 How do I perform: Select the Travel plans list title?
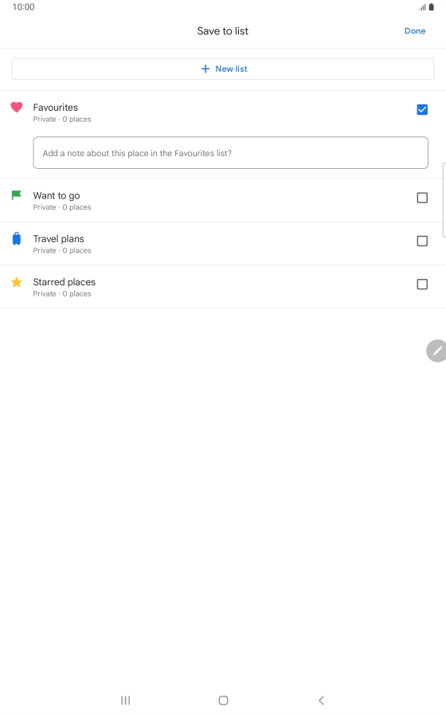point(58,239)
